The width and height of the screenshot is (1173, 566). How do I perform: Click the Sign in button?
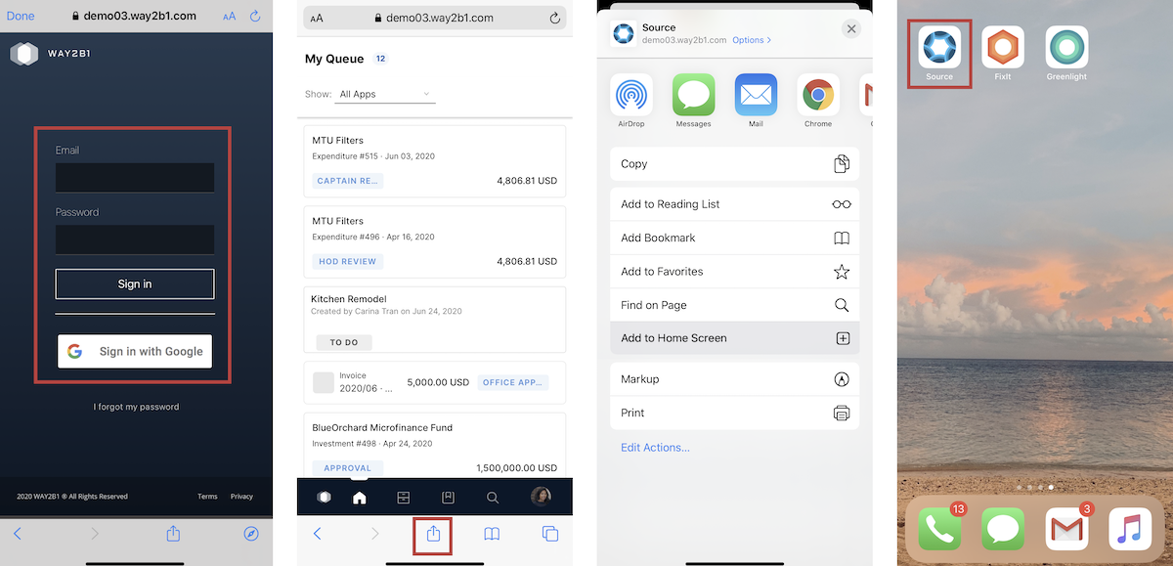135,284
